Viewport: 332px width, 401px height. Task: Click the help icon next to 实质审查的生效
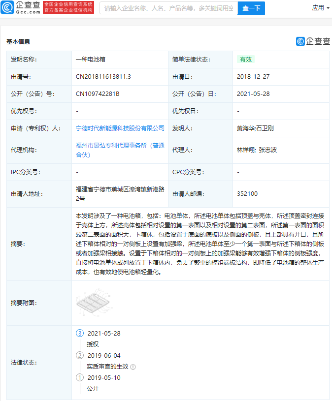(x=133, y=367)
